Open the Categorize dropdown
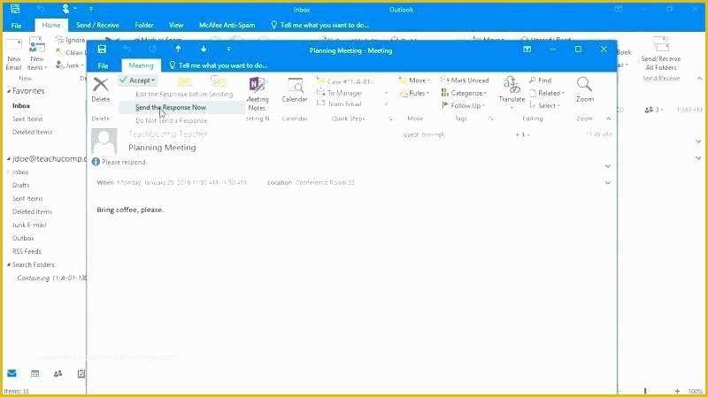Viewport: 708px width, 397px height. coord(464,93)
